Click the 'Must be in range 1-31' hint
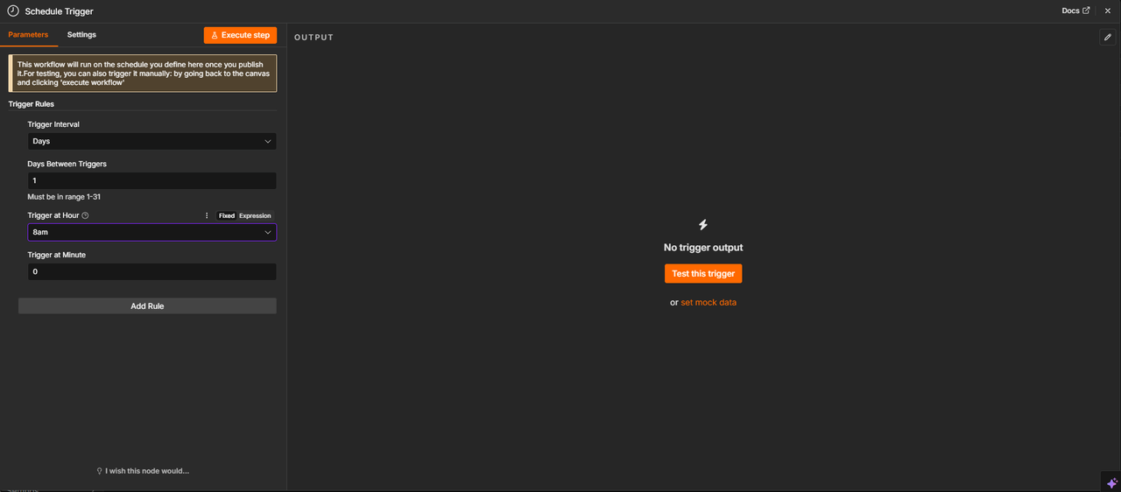Image resolution: width=1121 pixels, height=492 pixels. [64, 197]
